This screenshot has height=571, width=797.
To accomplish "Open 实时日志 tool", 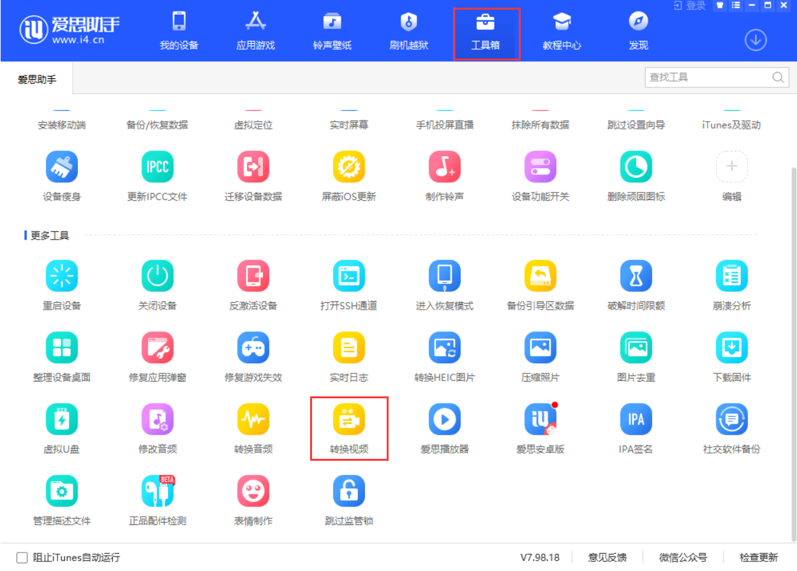I will [x=349, y=347].
